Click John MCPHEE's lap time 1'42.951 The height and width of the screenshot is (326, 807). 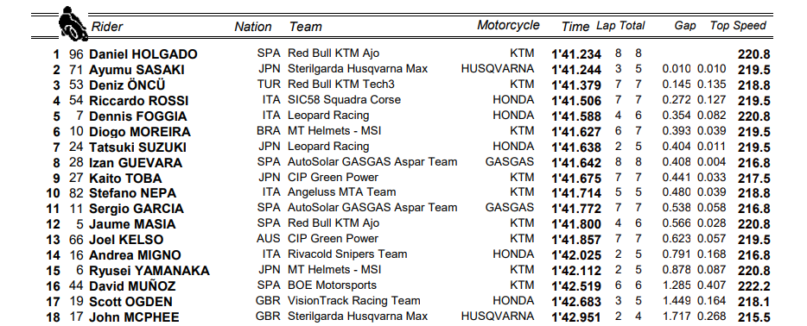(576, 317)
